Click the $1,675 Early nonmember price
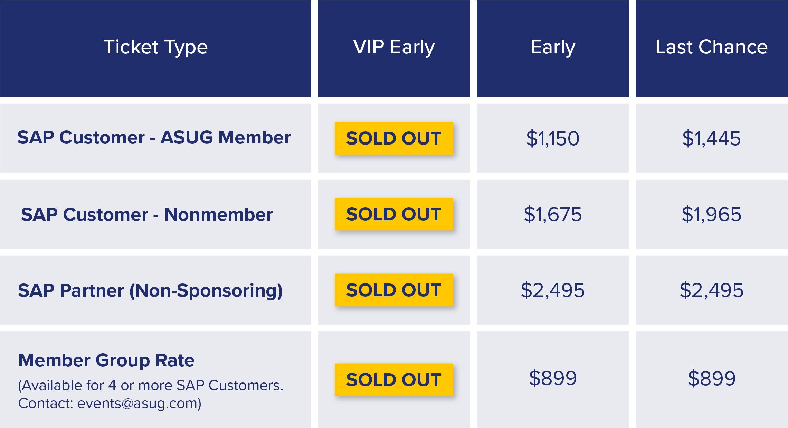The height and width of the screenshot is (428, 788). click(553, 215)
